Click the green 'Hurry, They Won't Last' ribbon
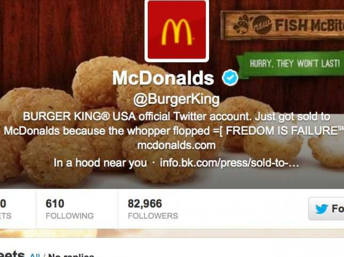The width and height of the screenshot is (344, 257). pos(290,64)
